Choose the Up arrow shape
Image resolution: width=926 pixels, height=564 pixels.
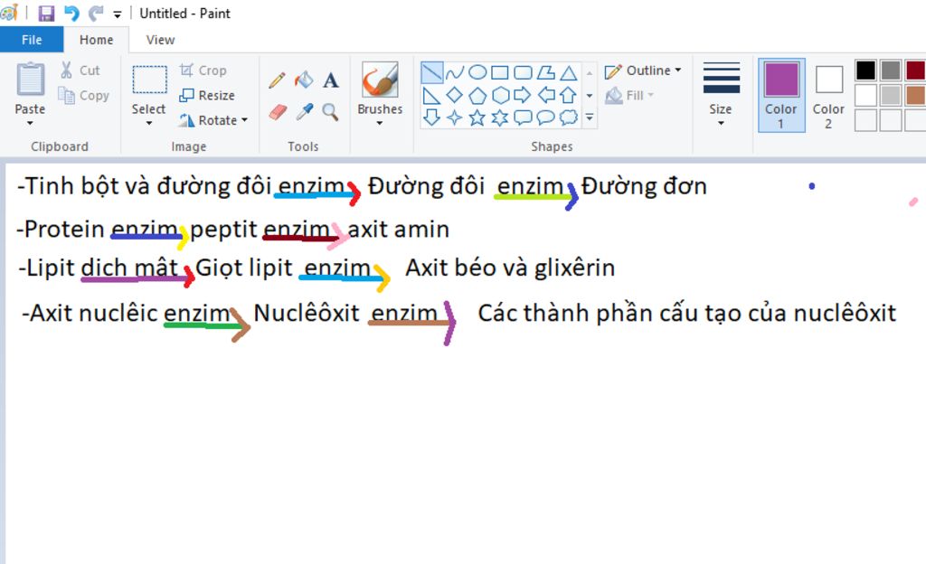point(568,95)
